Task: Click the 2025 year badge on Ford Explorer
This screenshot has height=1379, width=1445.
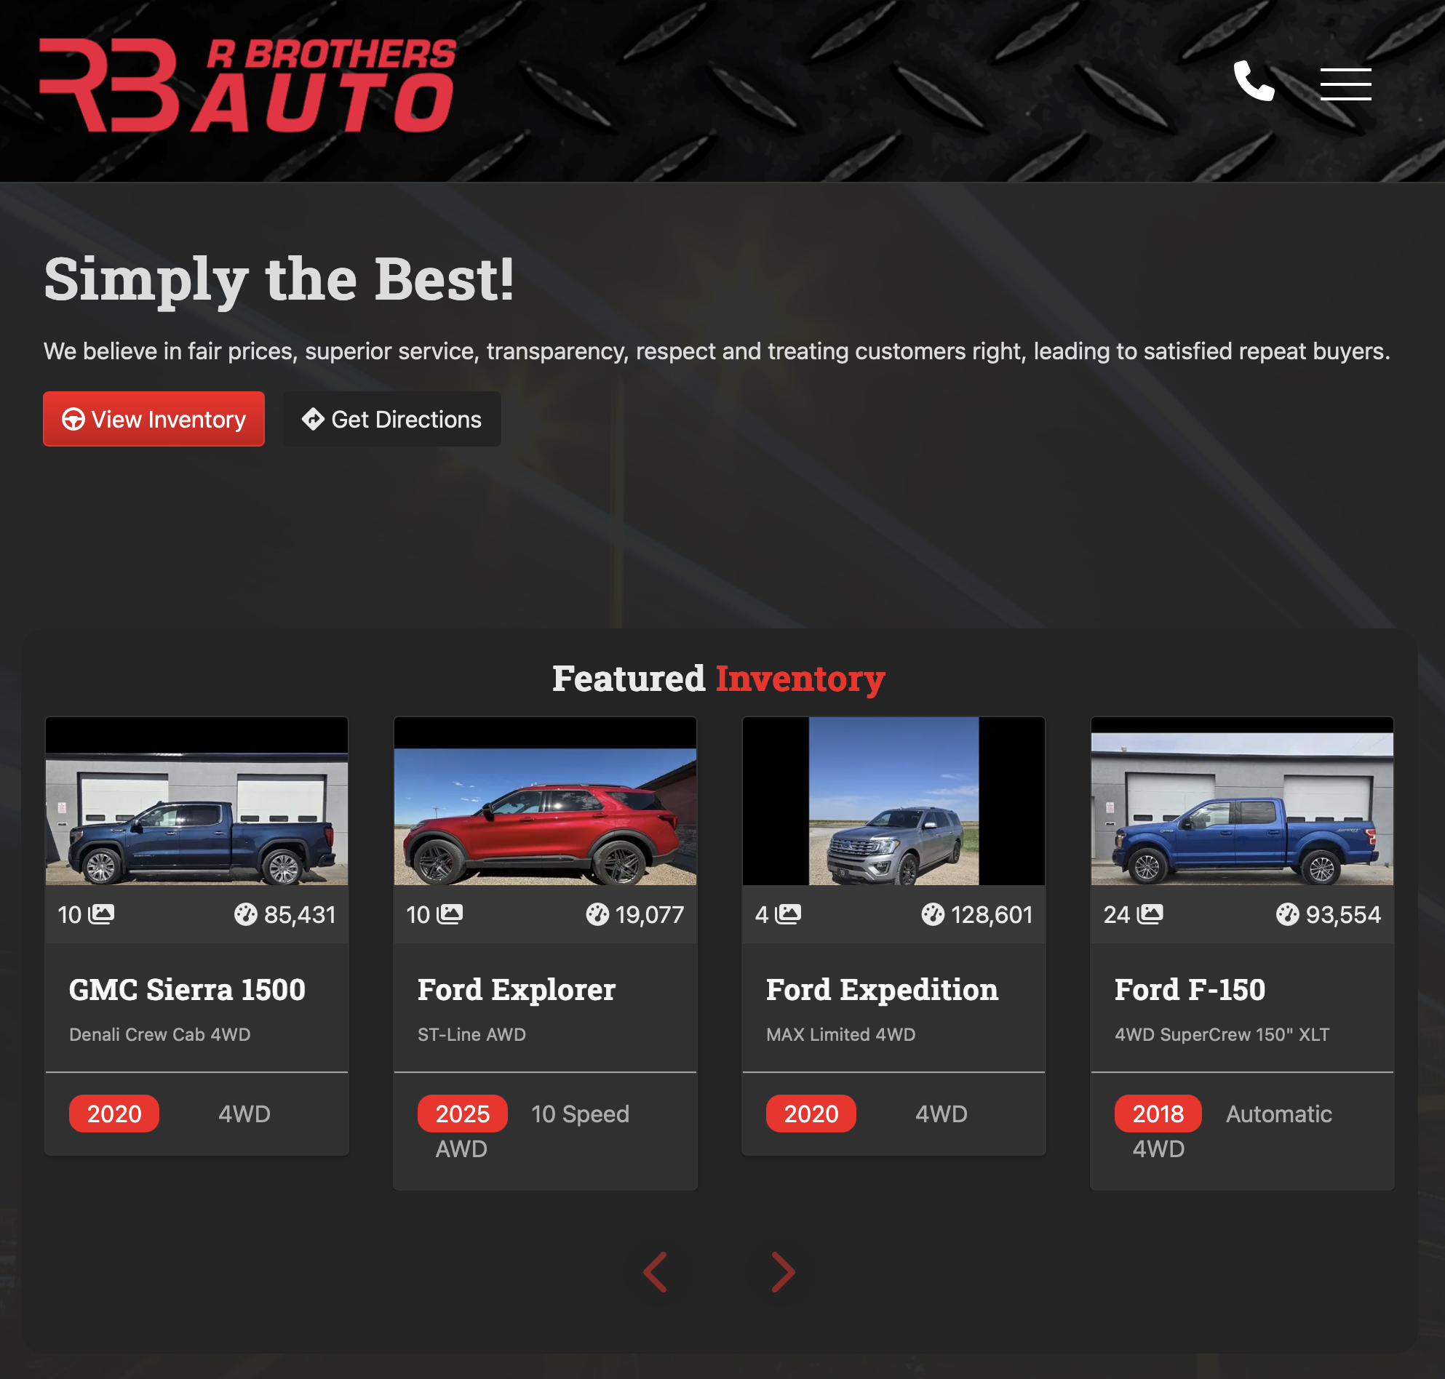Action: [x=463, y=1114]
